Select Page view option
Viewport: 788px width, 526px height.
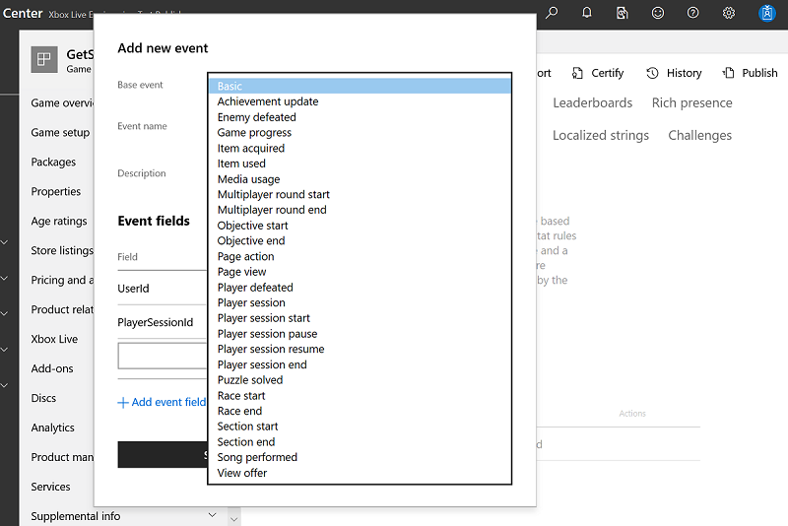360,272
